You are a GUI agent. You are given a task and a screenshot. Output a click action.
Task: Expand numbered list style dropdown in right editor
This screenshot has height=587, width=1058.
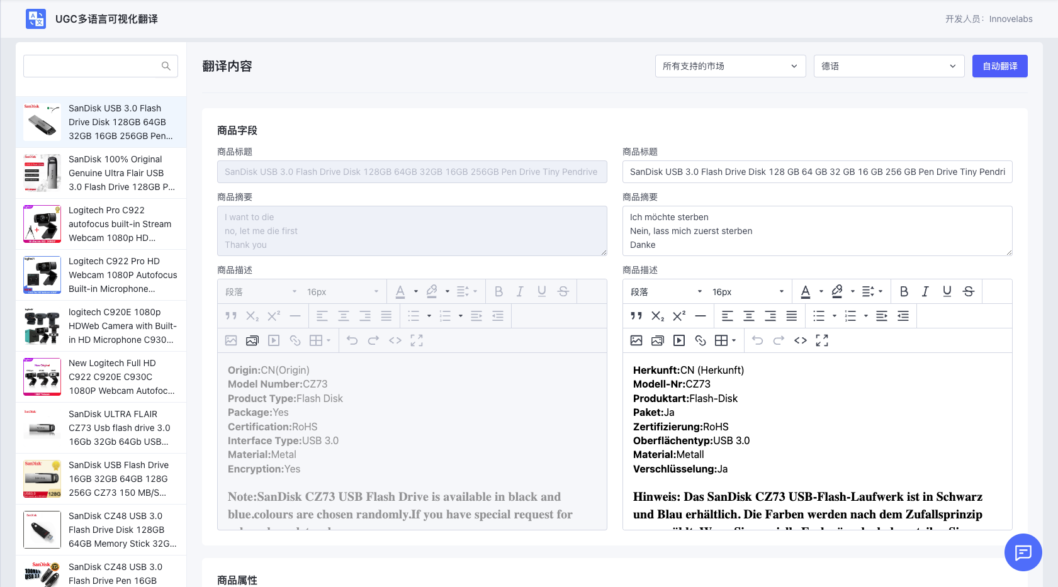(x=866, y=316)
